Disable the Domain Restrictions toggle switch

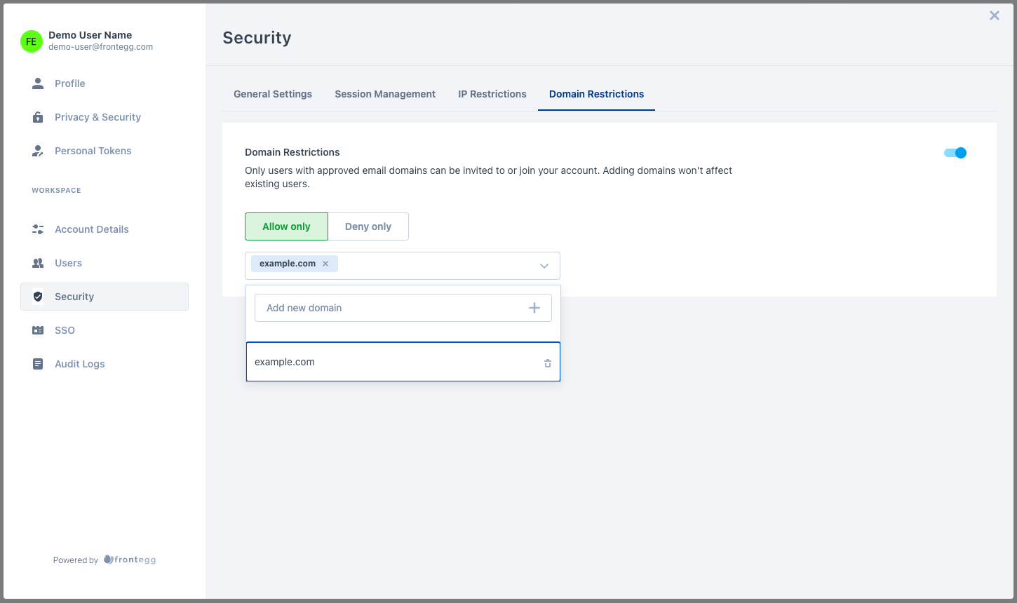click(955, 153)
